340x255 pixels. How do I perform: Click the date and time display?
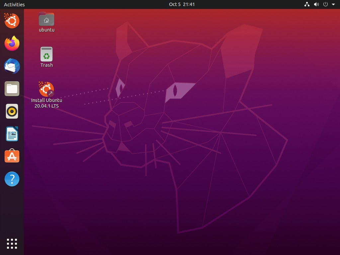coord(181,4)
